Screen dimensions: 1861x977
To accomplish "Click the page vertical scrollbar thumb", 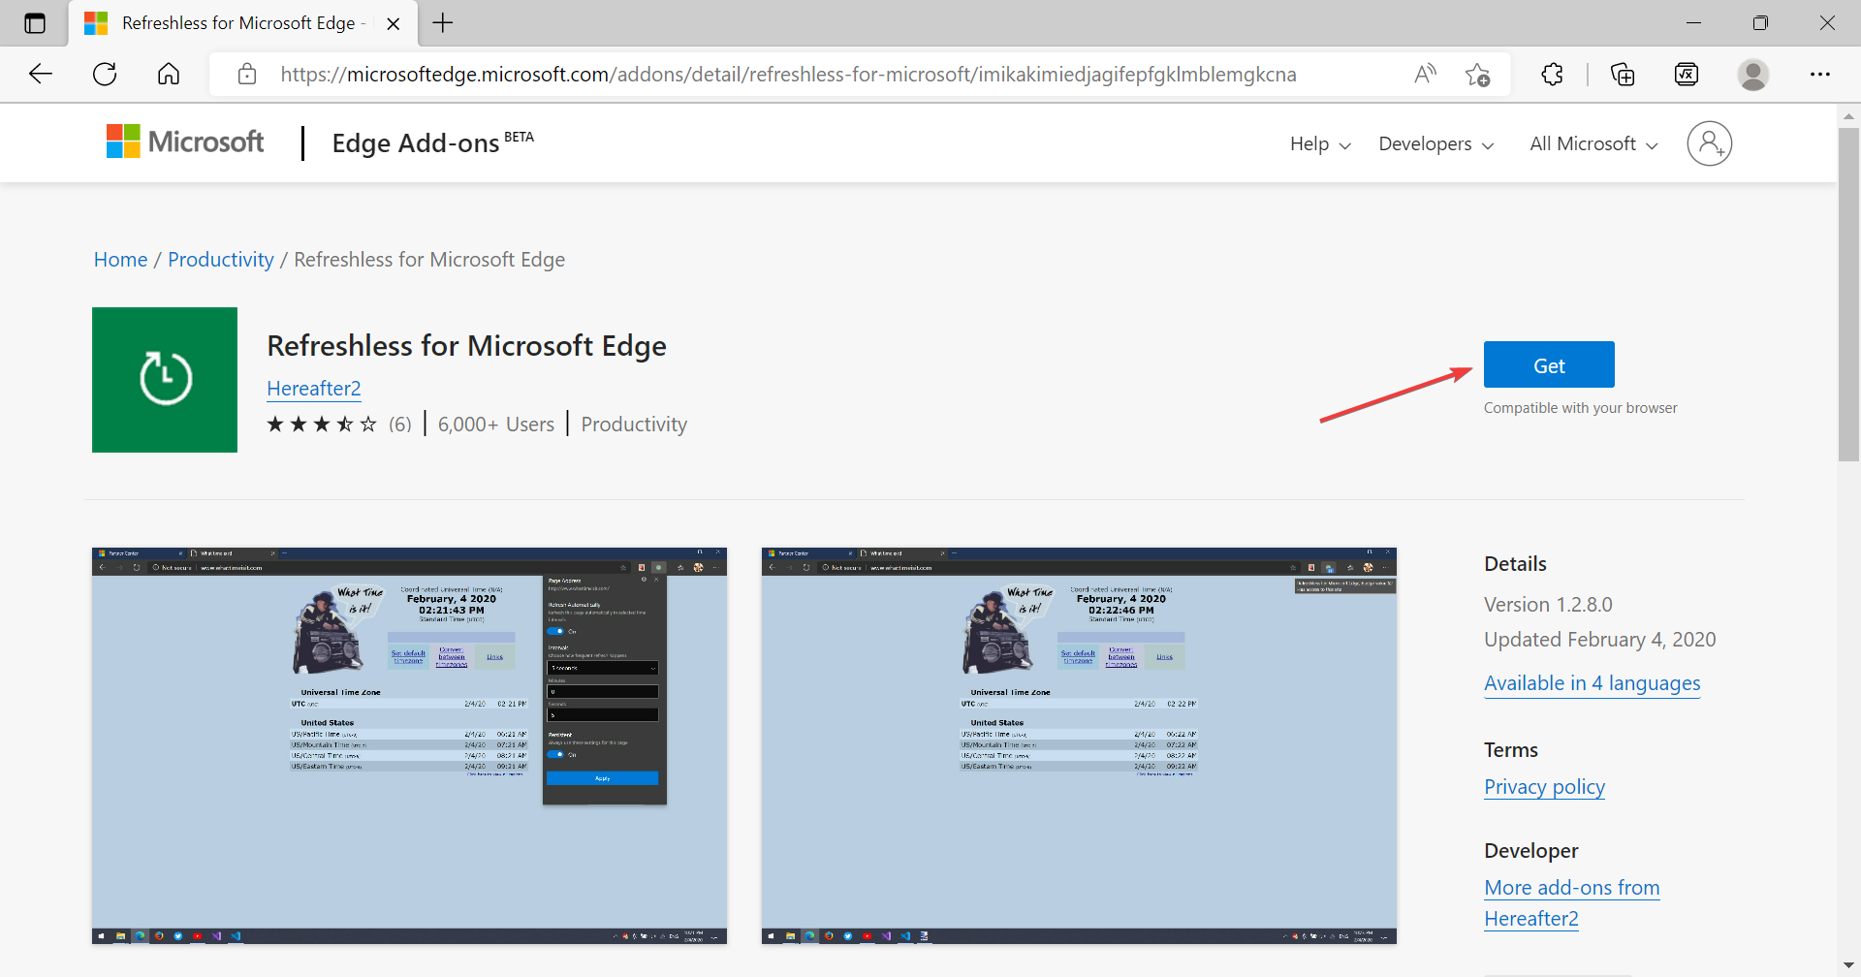I will (1848, 294).
